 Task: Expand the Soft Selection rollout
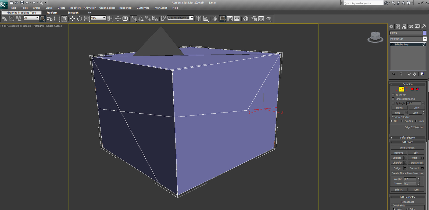click(x=407, y=137)
